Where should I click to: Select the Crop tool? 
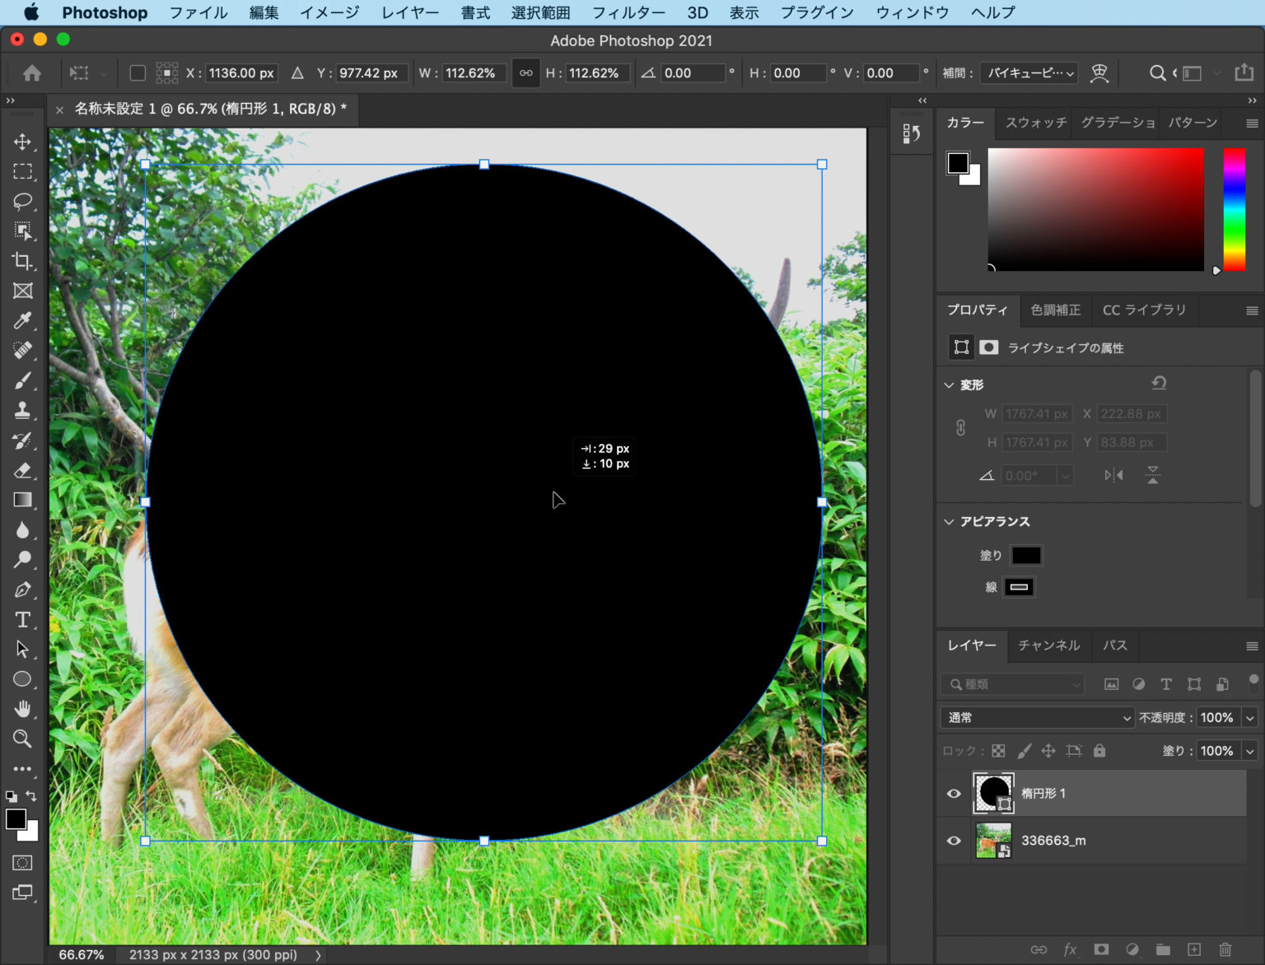22,261
